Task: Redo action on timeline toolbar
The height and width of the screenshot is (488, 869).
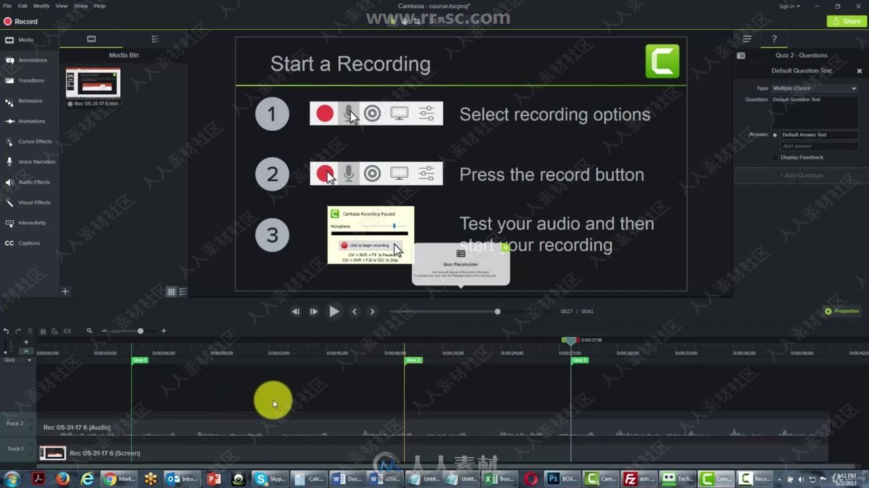Action: (18, 331)
